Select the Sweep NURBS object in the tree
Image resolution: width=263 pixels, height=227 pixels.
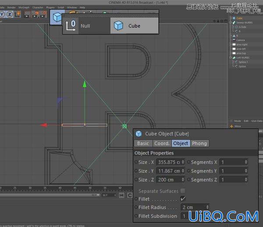coord(245,23)
